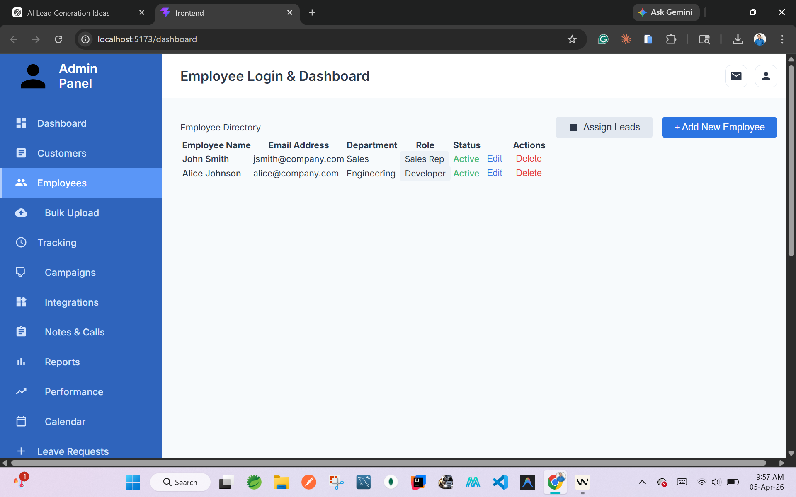
Task: Open the user profile icon in the header
Action: click(x=766, y=76)
